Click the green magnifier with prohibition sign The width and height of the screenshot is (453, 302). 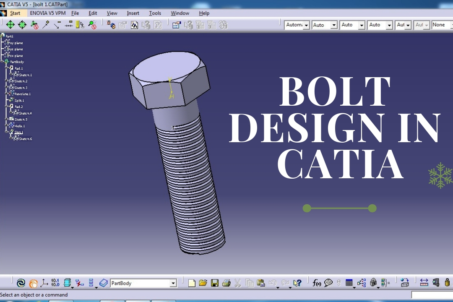pyautogui.click(x=92, y=25)
